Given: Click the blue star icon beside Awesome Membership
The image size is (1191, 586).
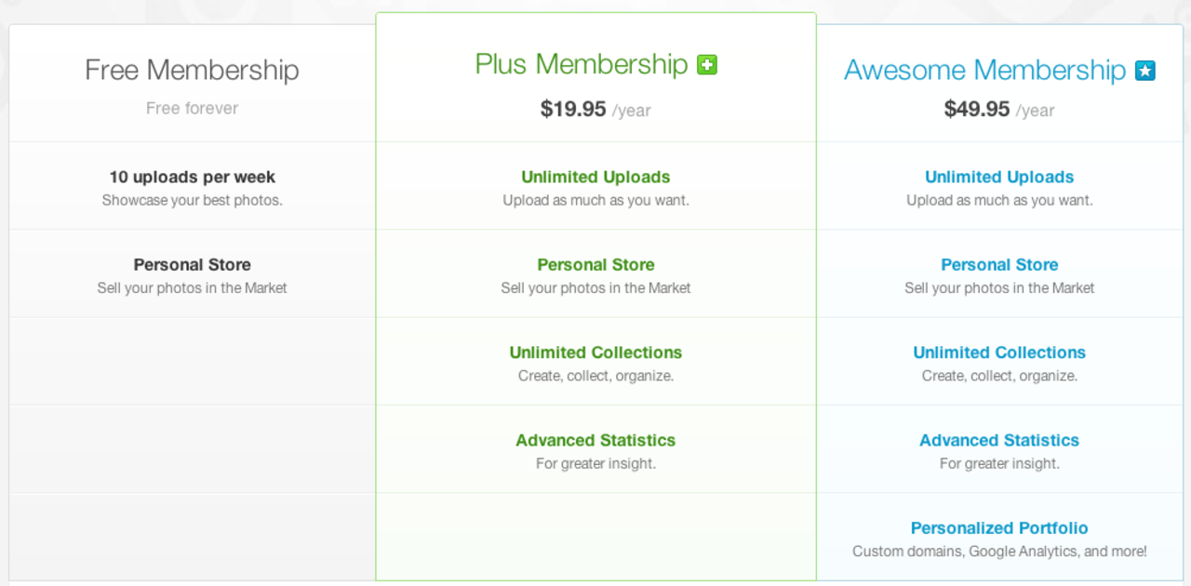Looking at the screenshot, I should (1144, 71).
